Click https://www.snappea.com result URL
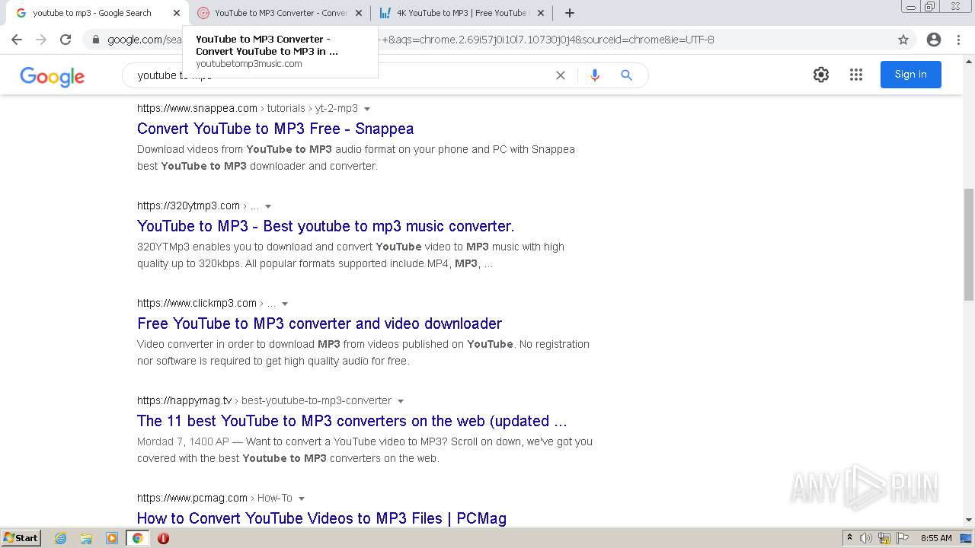The image size is (975, 548). (197, 108)
